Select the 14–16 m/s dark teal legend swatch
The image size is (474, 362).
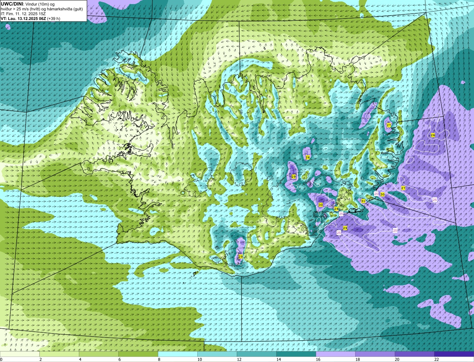[296, 354]
